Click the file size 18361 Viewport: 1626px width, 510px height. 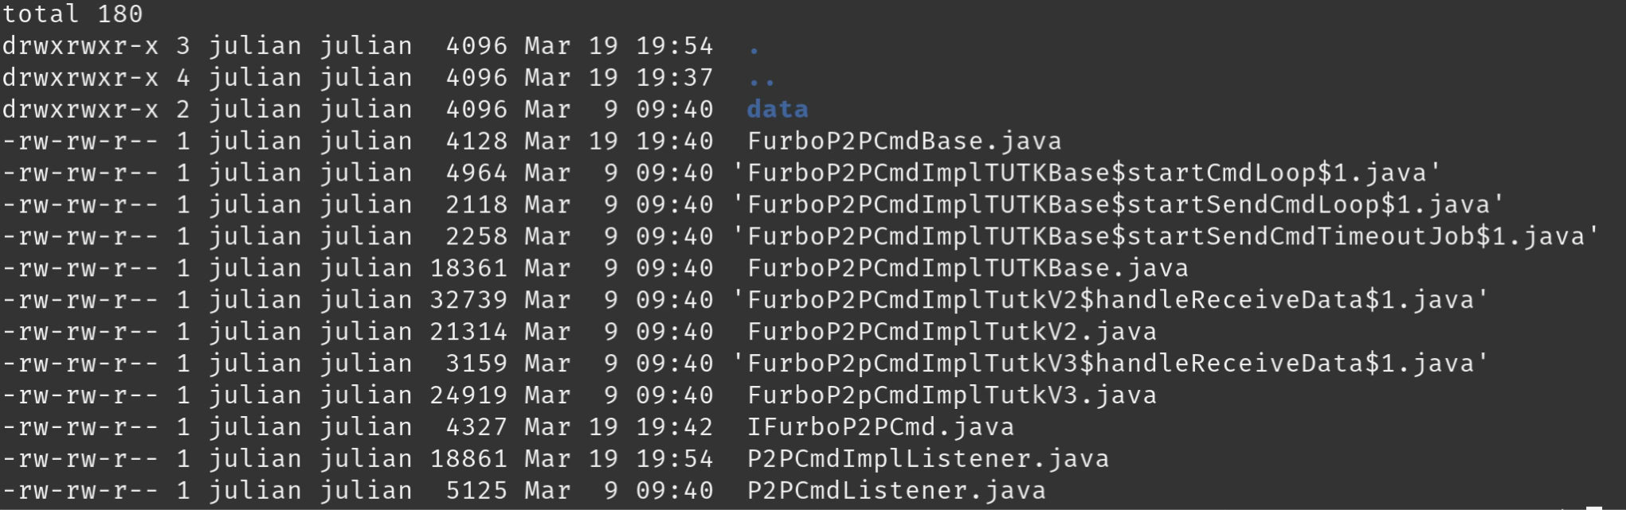(468, 268)
